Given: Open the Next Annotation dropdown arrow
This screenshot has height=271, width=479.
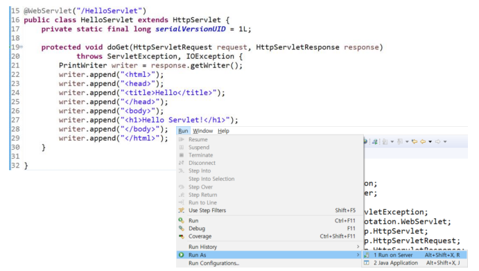Looking at the screenshot, I should 392,142.
